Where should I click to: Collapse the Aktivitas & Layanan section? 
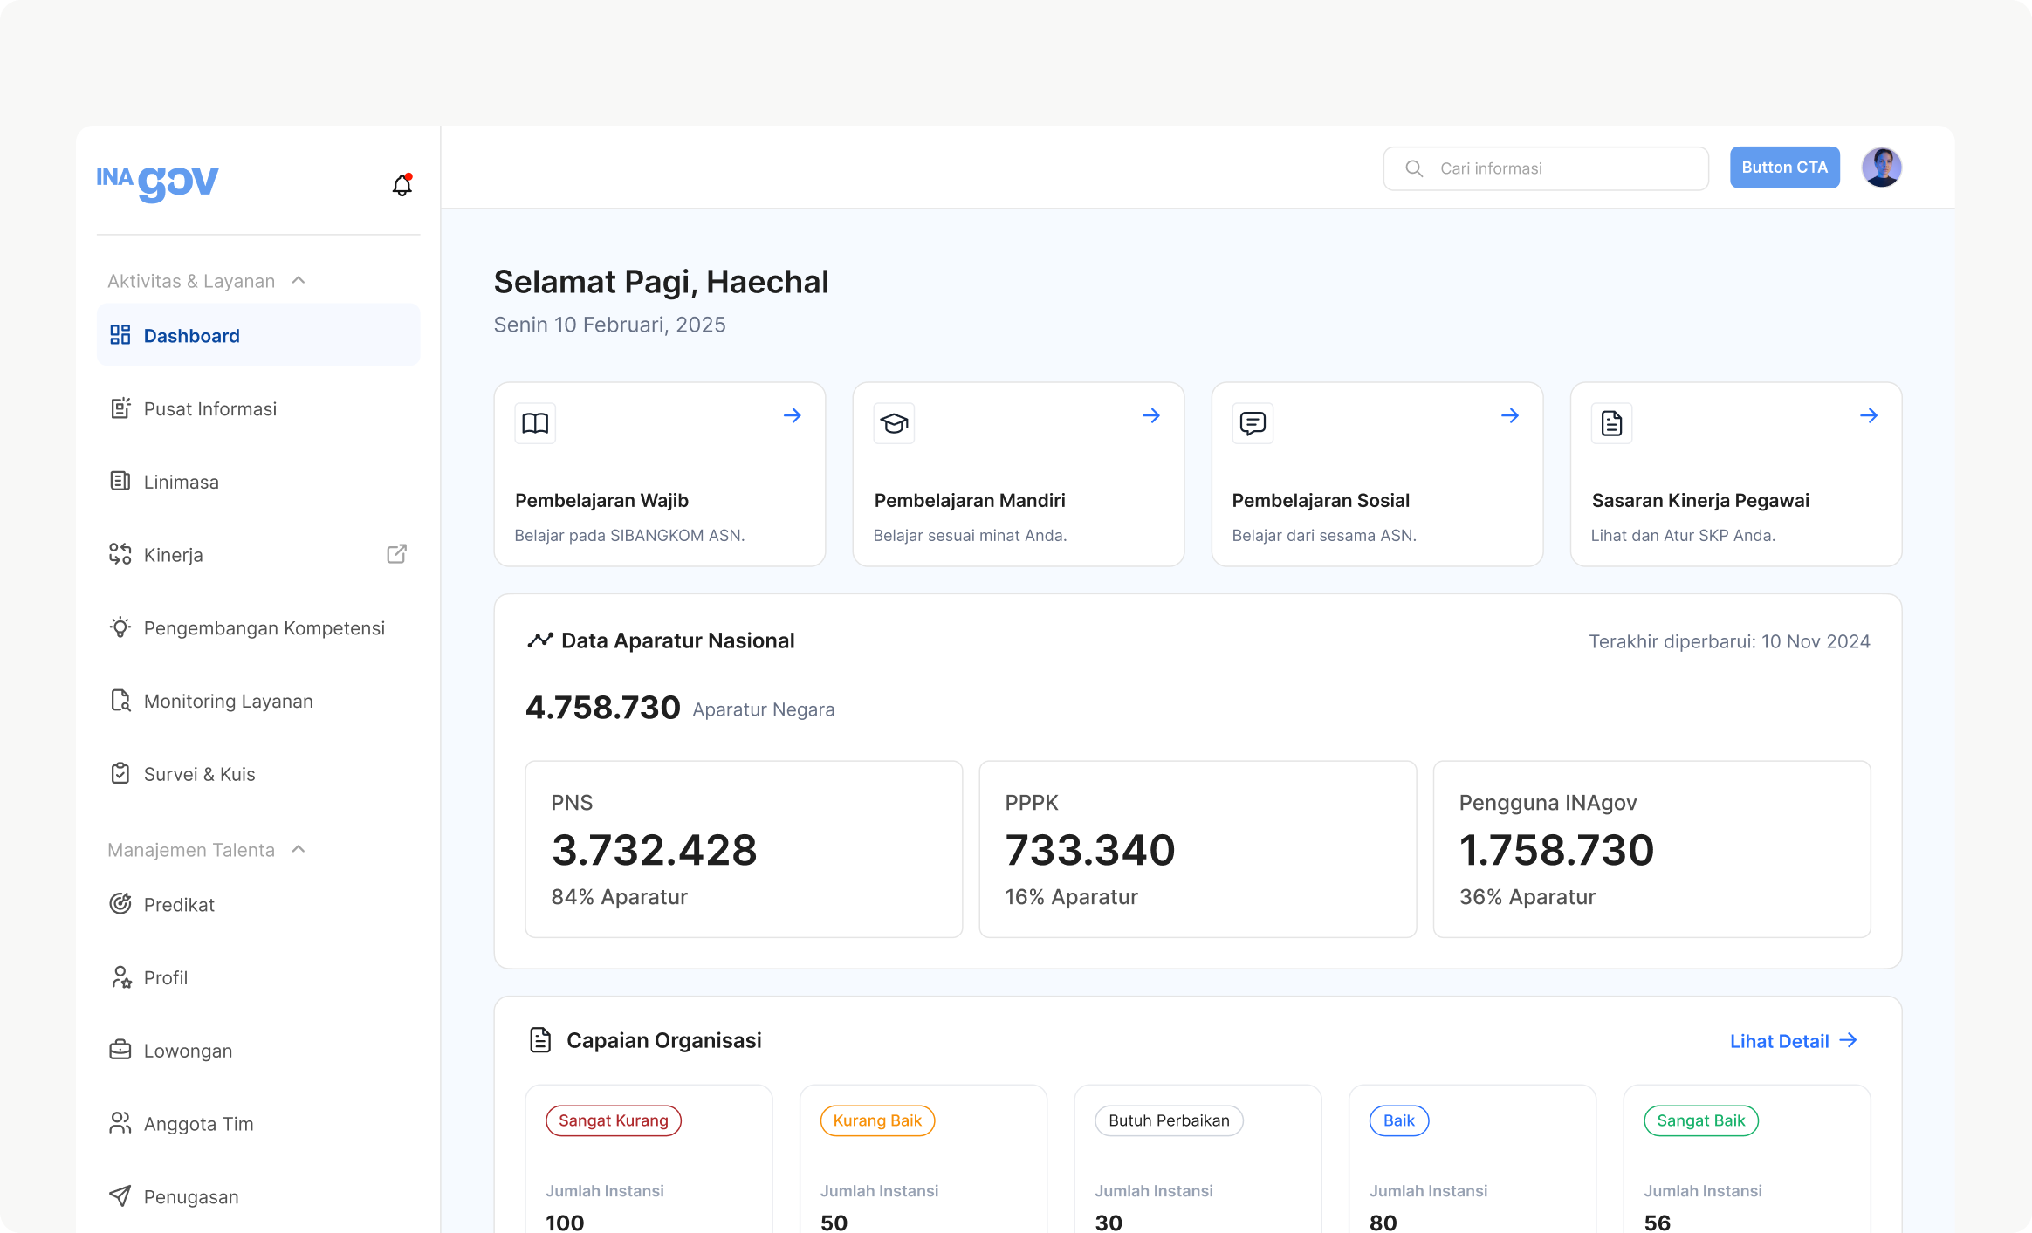tap(299, 280)
